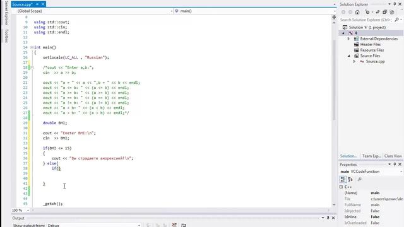Close the Source.cpp tab
Image resolution: width=404 pixels, height=227 pixels.
click(x=43, y=4)
